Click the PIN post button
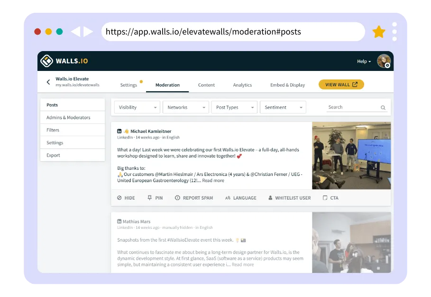 tap(155, 198)
